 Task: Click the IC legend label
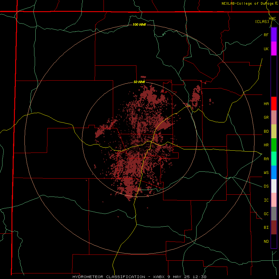pyautogui.click(x=266, y=200)
